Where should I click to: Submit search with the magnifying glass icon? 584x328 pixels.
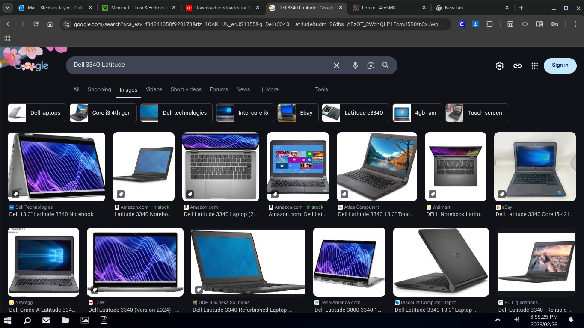click(385, 65)
